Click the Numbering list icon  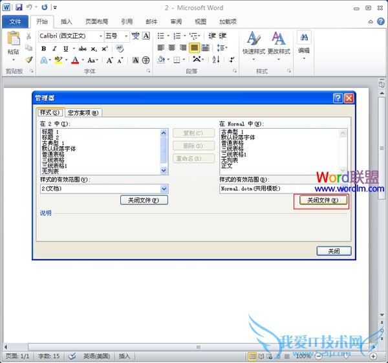(x=177, y=36)
